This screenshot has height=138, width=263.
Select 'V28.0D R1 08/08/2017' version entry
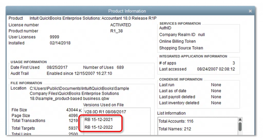105,112
